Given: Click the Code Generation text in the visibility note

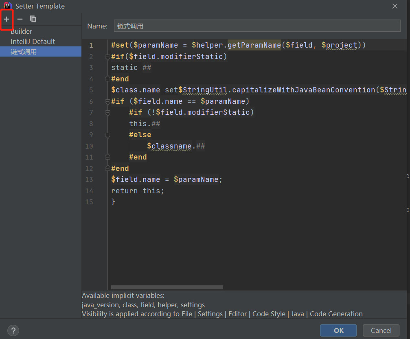Looking at the screenshot, I should (336, 314).
